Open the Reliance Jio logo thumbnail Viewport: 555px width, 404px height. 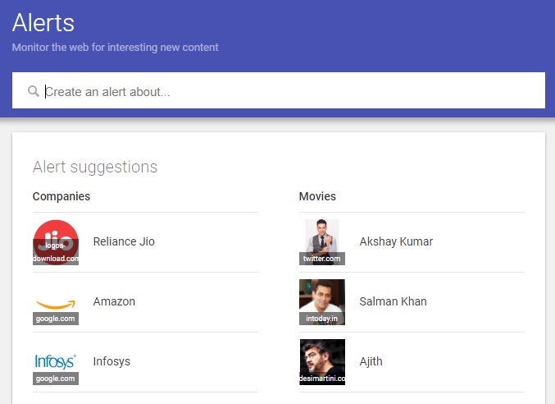(x=56, y=242)
